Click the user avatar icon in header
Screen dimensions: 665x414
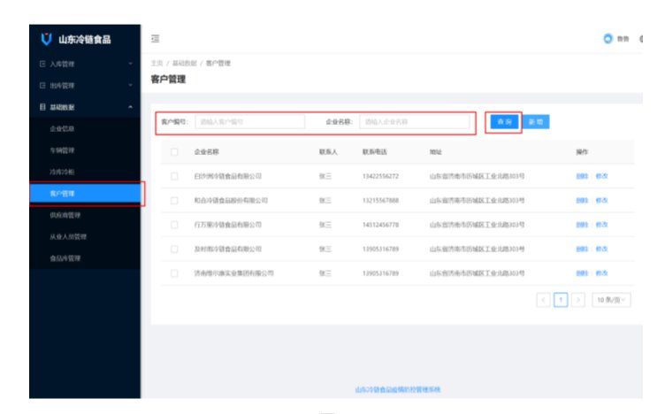(x=608, y=39)
